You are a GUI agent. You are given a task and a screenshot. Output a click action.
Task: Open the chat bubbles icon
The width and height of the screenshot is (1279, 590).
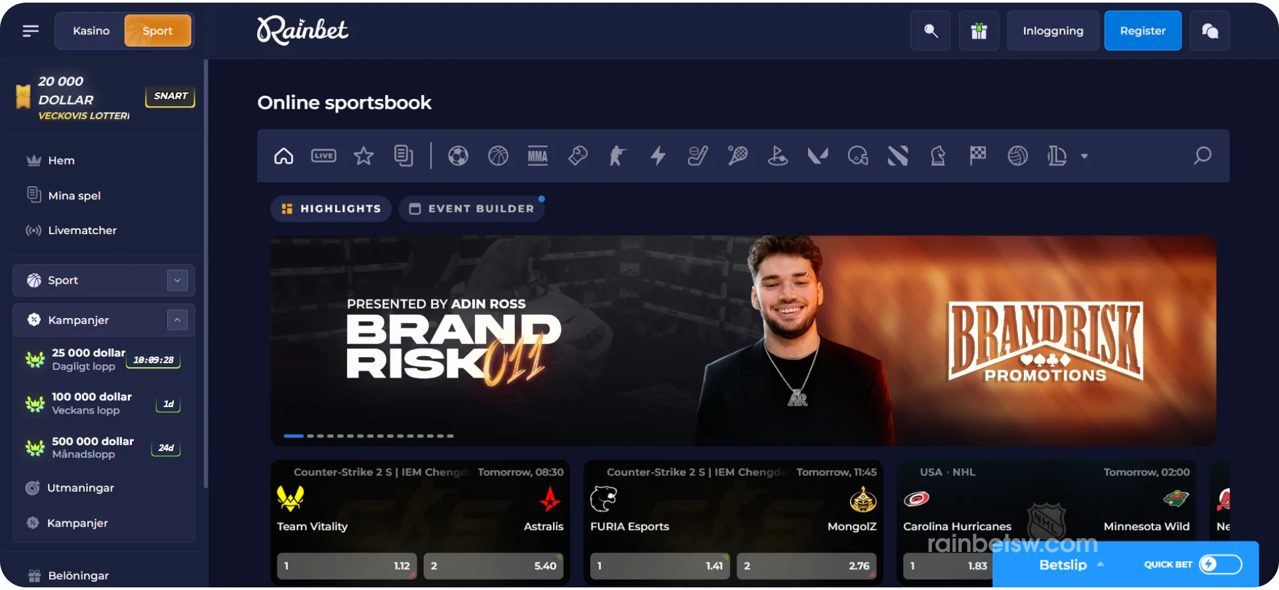coord(1209,31)
